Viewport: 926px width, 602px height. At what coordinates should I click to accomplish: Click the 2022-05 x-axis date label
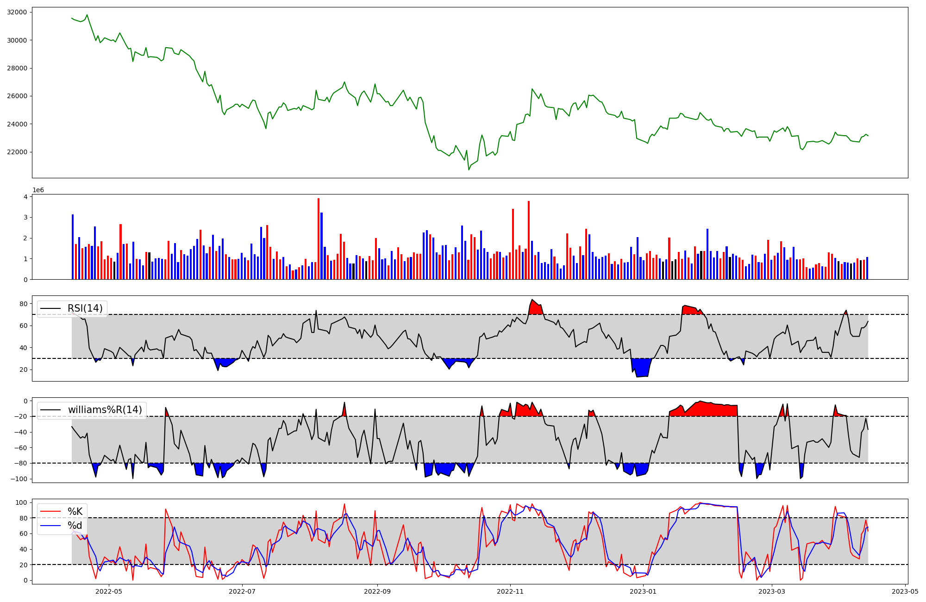[109, 591]
